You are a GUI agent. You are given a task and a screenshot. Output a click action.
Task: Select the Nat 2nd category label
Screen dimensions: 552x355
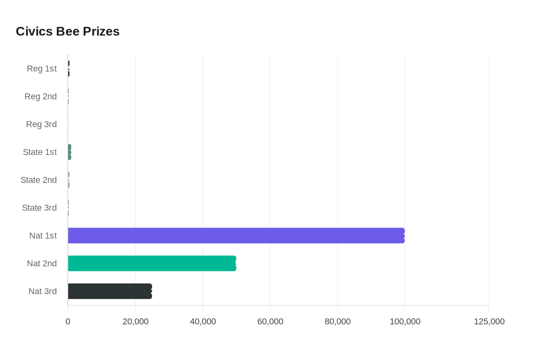42,263
